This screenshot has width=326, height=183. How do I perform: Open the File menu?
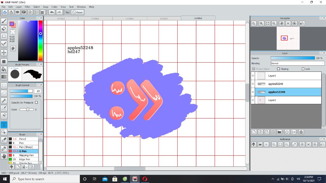(x=4, y=7)
